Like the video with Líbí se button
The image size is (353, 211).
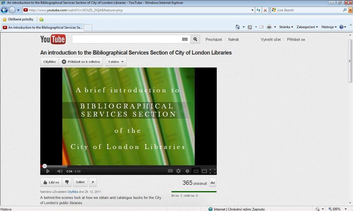click(51, 182)
